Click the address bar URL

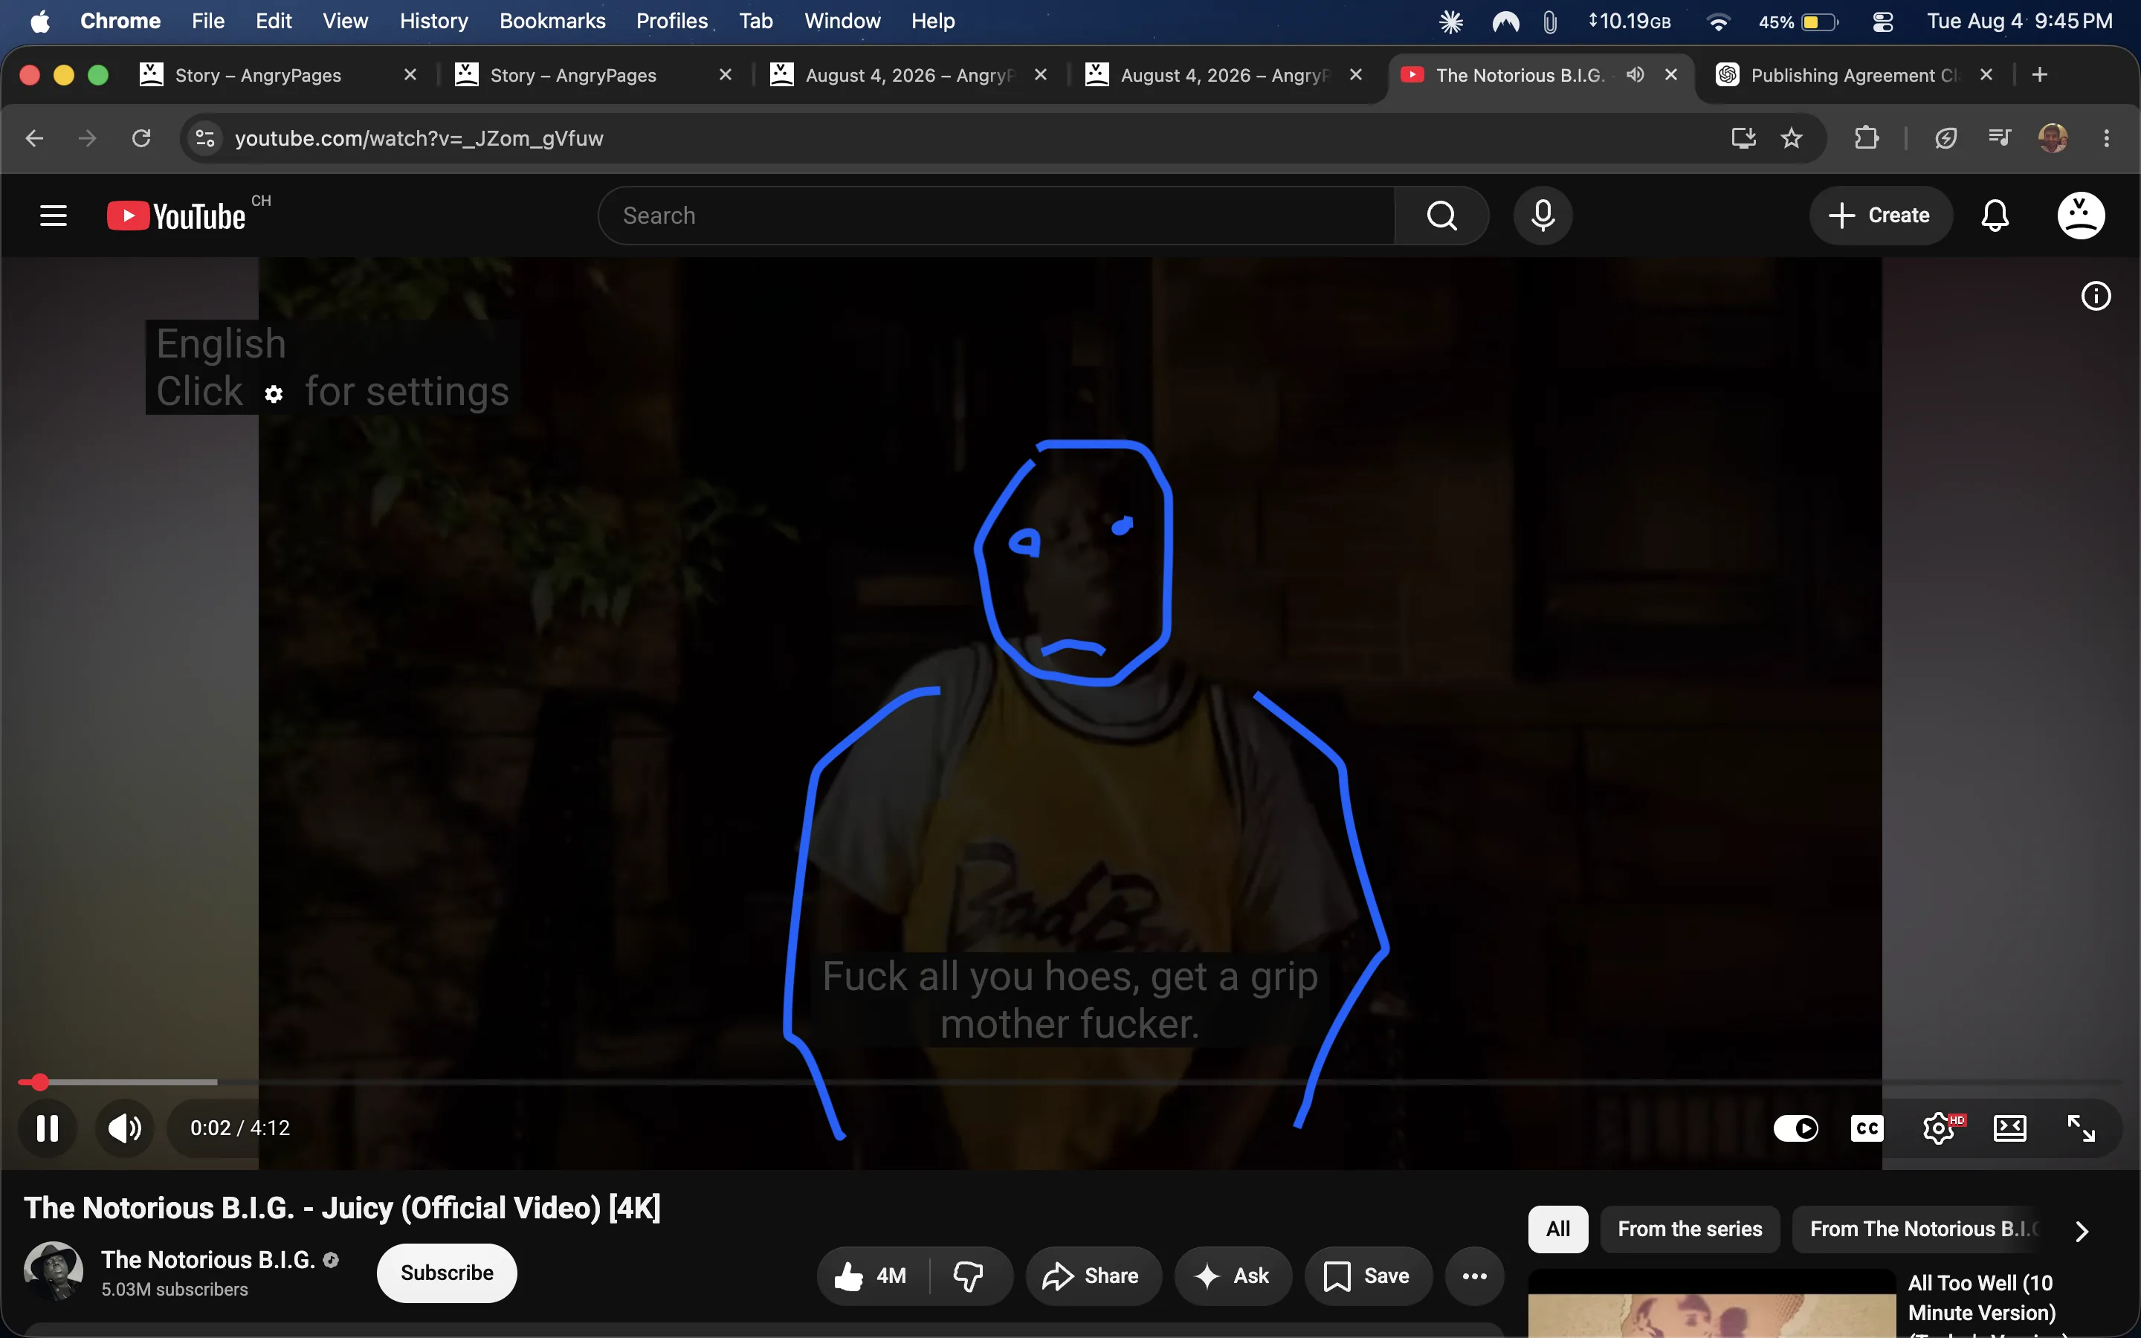click(419, 139)
